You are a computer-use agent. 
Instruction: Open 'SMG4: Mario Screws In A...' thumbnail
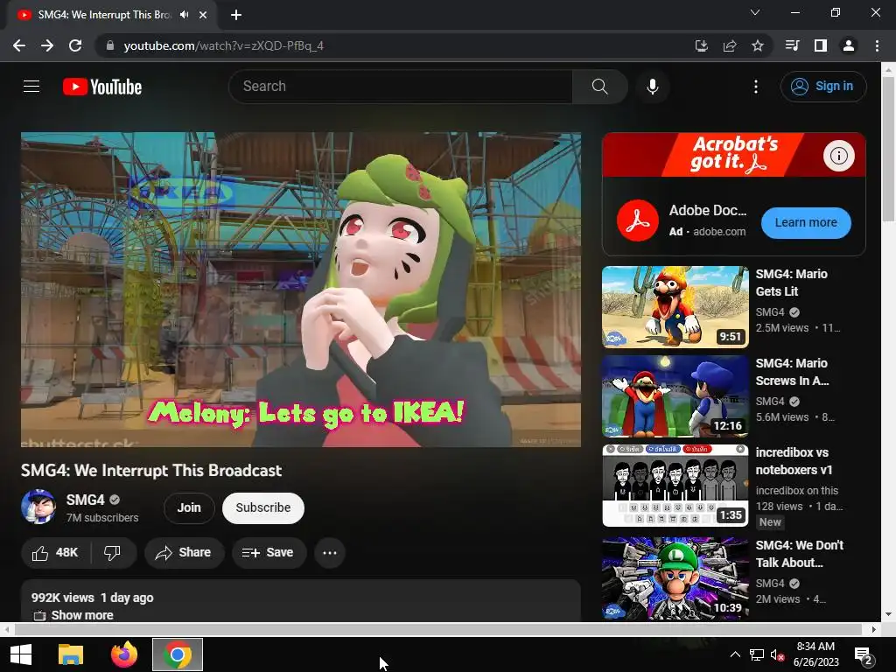tap(675, 396)
